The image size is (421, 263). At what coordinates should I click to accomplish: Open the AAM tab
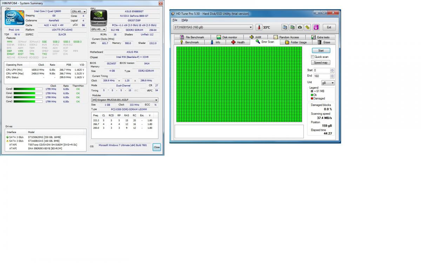255,37
